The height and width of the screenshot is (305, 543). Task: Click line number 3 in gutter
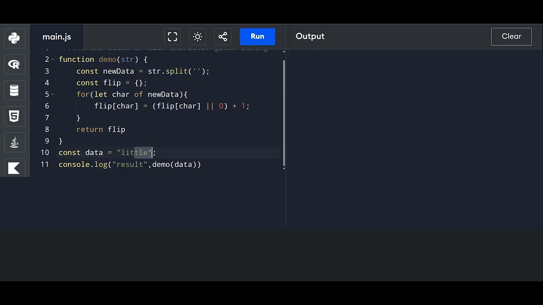coord(47,71)
